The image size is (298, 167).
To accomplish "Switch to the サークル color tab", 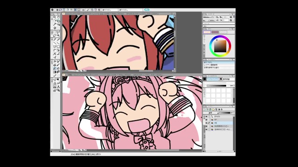I will (x=204, y=39).
